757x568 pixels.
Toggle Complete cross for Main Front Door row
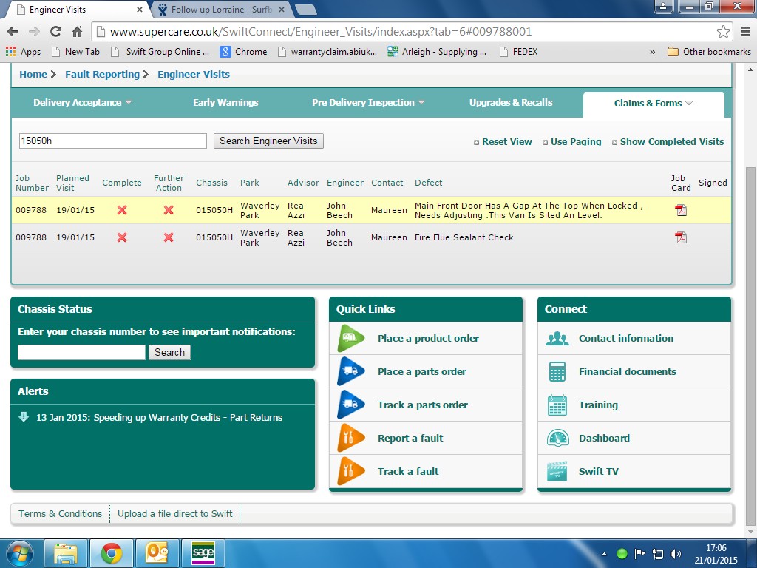pos(122,210)
